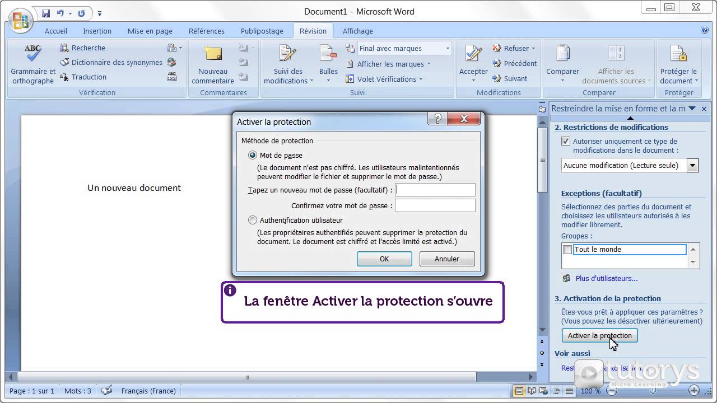
Task: Toggle Suivi des modifications tracking
Action: tap(288, 64)
